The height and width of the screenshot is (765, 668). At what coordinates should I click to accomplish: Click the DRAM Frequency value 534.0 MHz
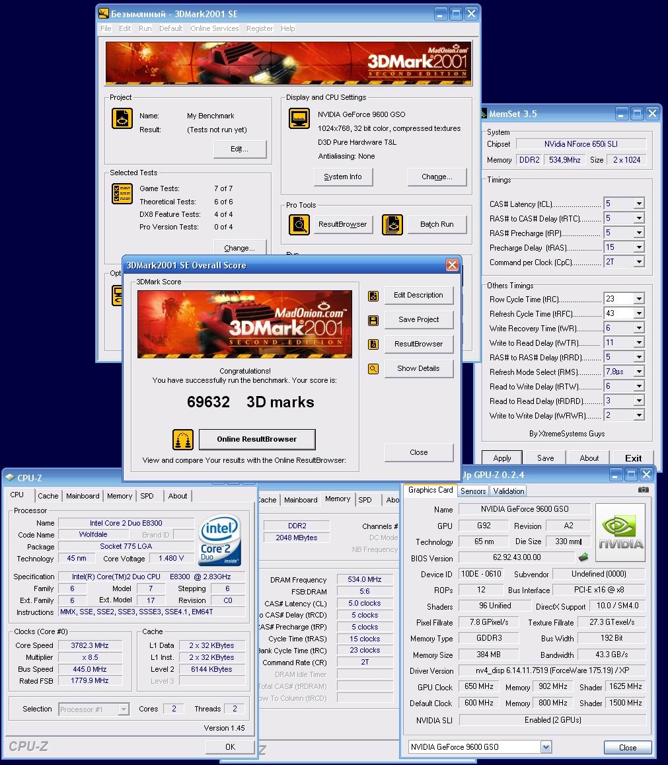(x=364, y=579)
